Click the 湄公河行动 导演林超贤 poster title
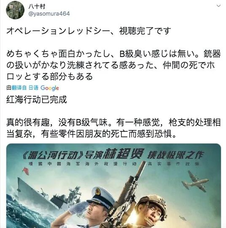226x228 pixels. 113,155
